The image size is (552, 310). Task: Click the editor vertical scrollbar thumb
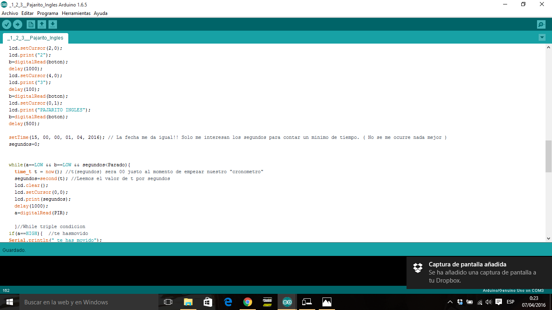click(x=548, y=156)
